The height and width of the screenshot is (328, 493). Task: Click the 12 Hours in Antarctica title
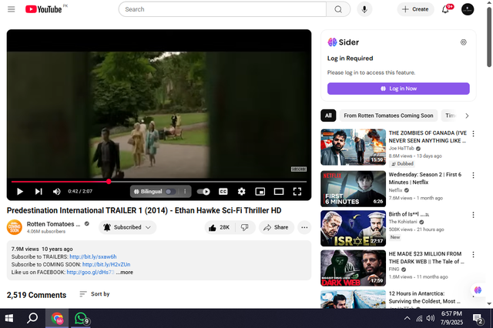(x=424, y=297)
